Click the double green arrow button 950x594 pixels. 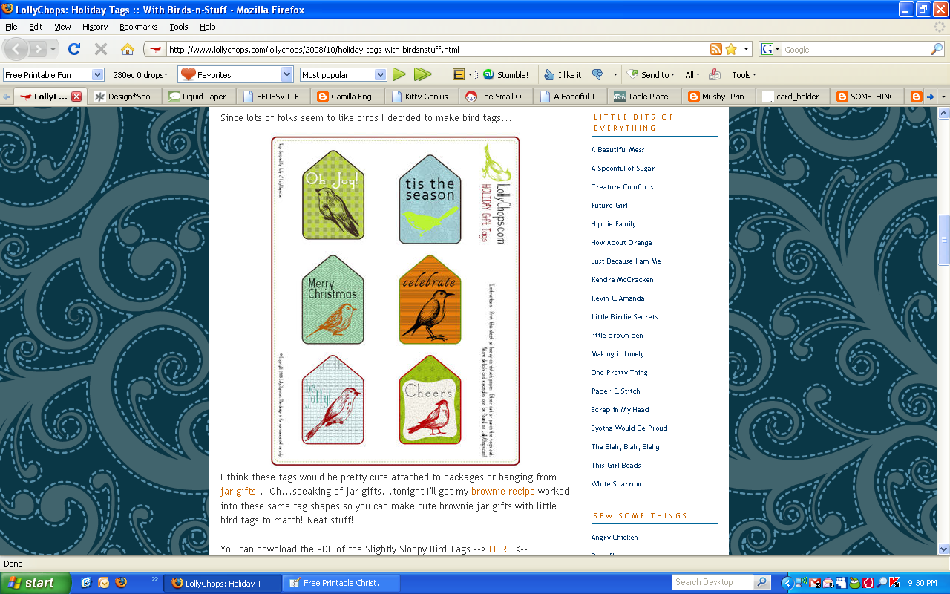coord(423,74)
